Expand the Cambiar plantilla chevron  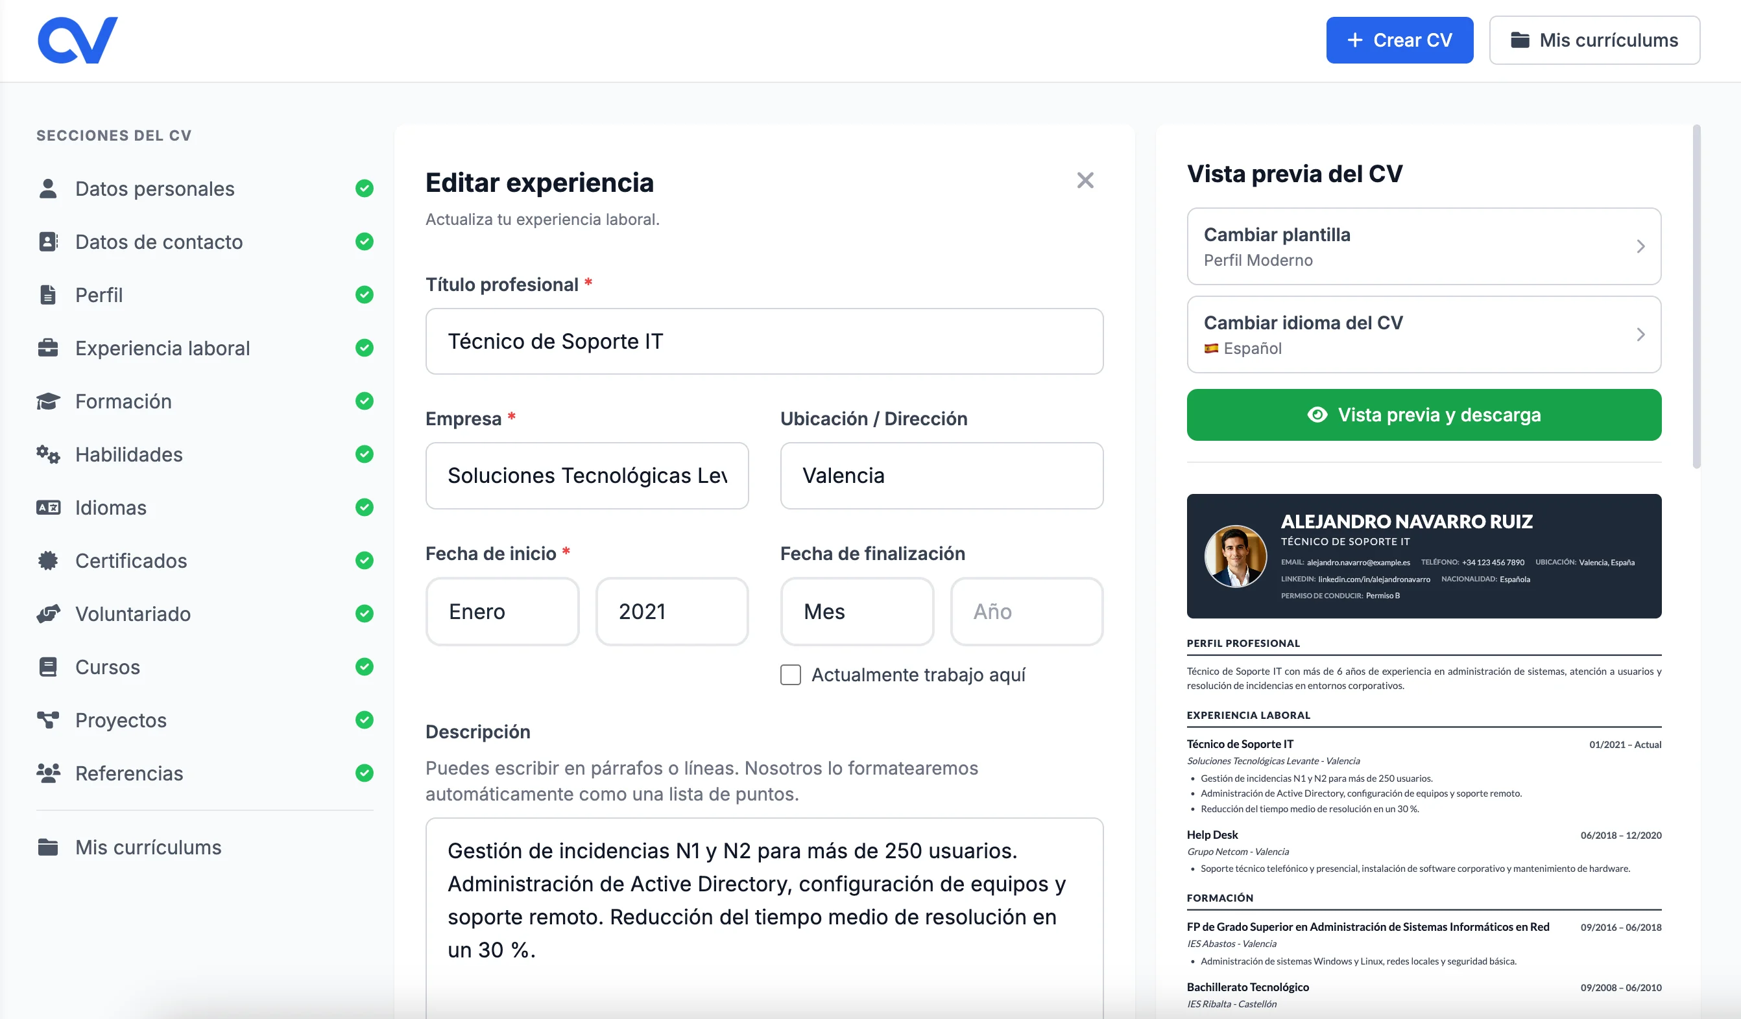1642,246
